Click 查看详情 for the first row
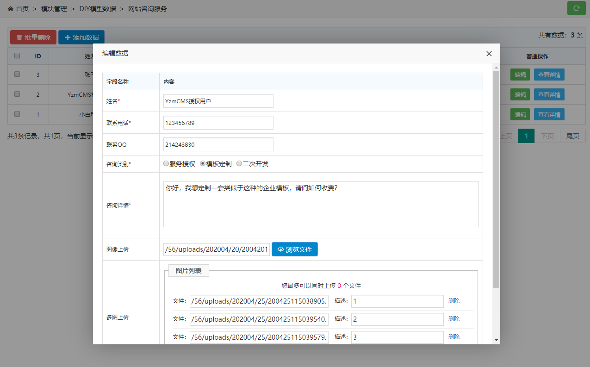 coord(549,75)
